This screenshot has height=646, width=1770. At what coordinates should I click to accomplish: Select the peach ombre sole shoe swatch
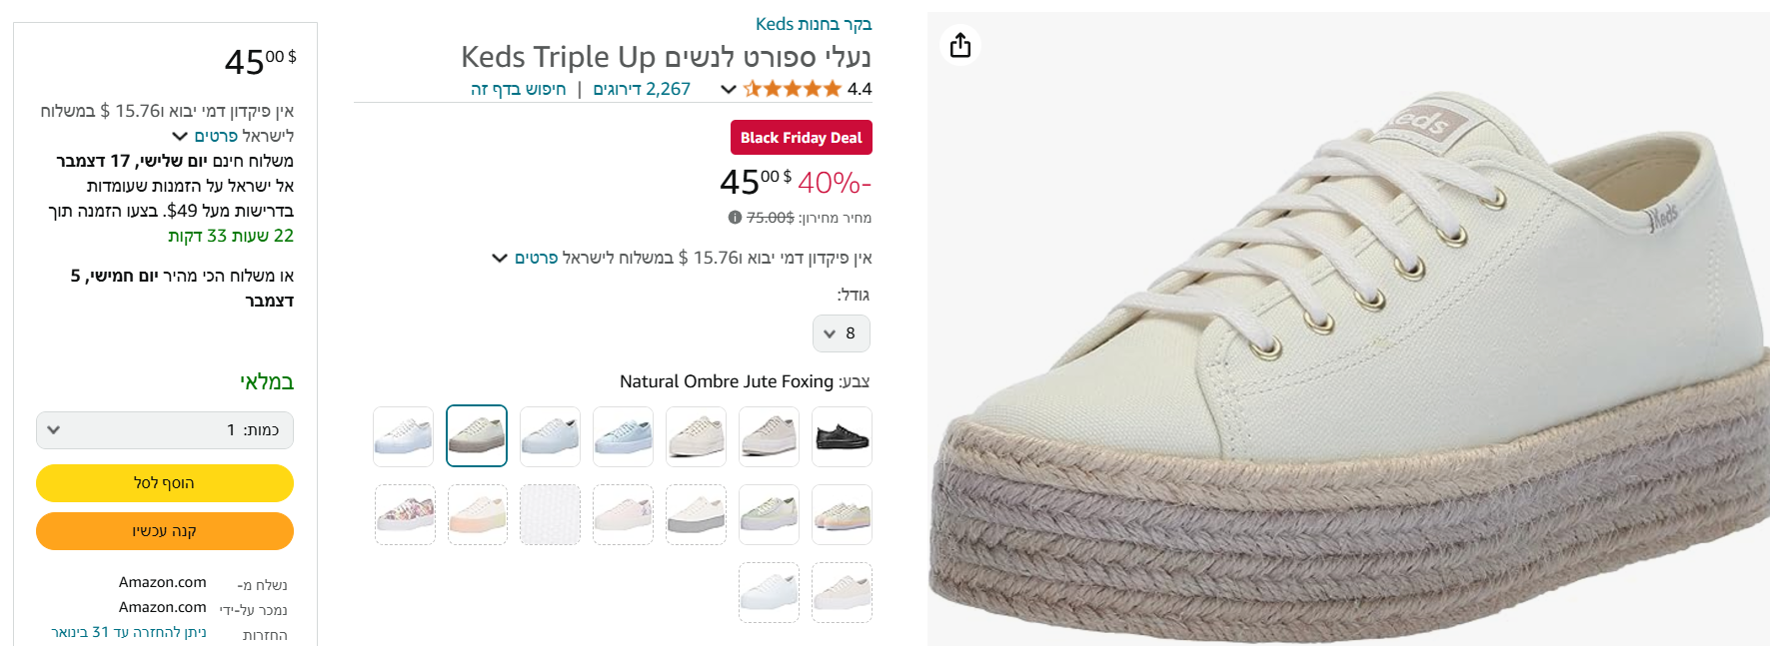[478, 514]
